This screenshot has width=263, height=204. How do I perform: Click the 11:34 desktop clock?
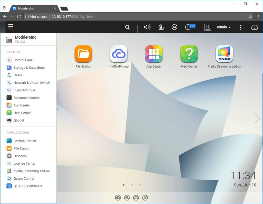[243, 175]
